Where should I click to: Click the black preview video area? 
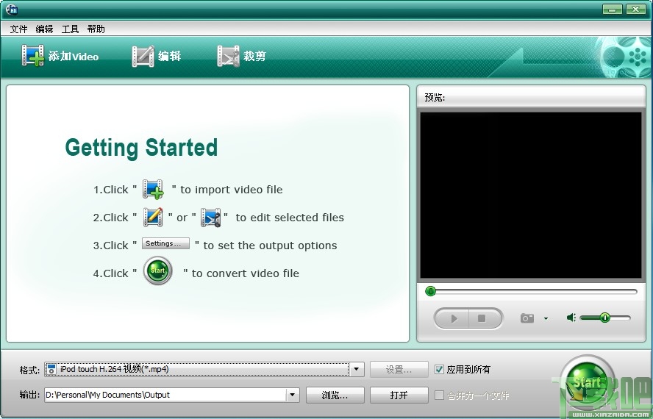tap(531, 195)
